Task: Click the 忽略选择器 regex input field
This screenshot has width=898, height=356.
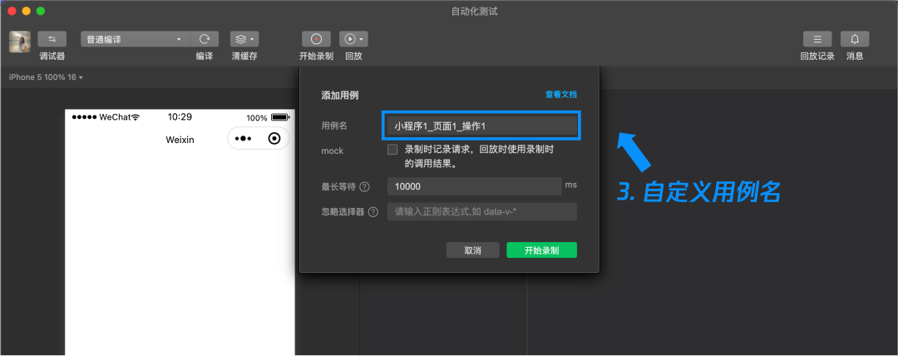Action: click(x=482, y=211)
